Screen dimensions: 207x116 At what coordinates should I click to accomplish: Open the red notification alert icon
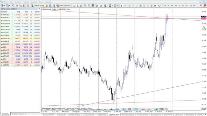point(205,5)
